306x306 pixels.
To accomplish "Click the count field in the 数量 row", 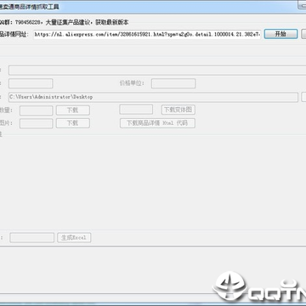I will pyautogui.click(x=37, y=110).
